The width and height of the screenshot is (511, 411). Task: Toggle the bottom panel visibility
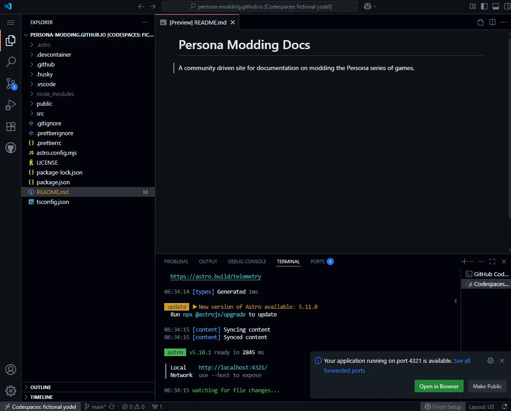coord(496,6)
